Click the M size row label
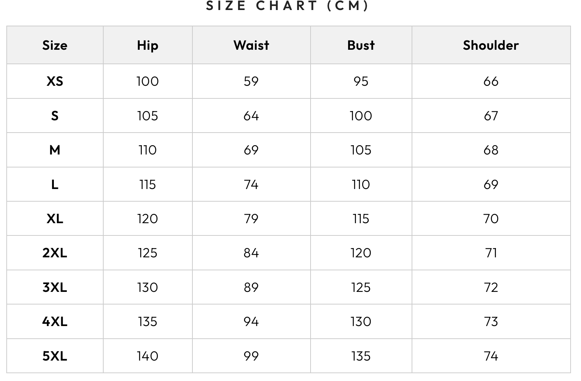This screenshot has width=581, height=381. pyautogui.click(x=55, y=150)
